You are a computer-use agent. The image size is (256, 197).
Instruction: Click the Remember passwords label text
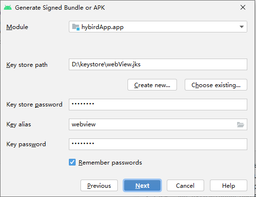pos(110,163)
